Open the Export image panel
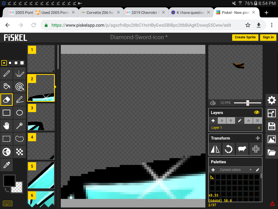The width and height of the screenshot is (278, 209). pos(271,140)
